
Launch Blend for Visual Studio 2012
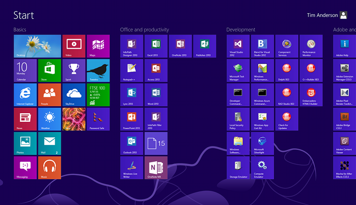pos(262,46)
